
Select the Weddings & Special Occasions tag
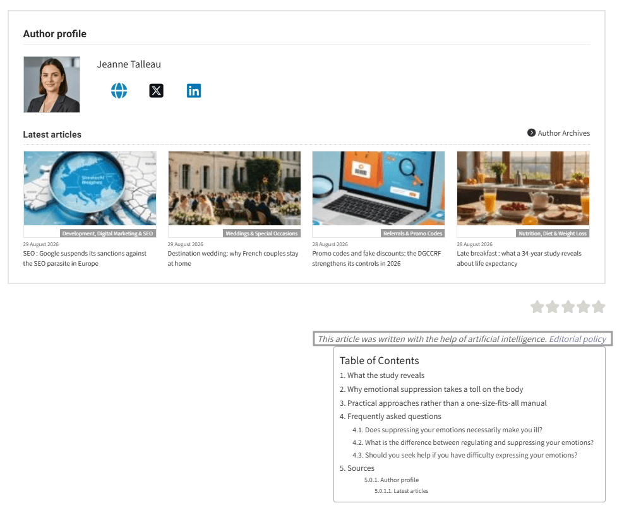point(261,233)
